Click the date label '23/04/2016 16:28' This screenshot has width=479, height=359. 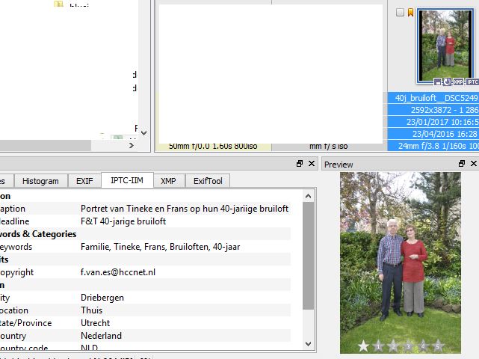445,134
